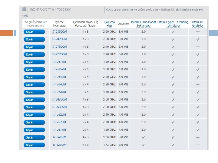Click Seçin button for i7-2760QM
Image resolution: width=218 pixels, height=163 pixels.
pyautogui.click(x=34, y=47)
